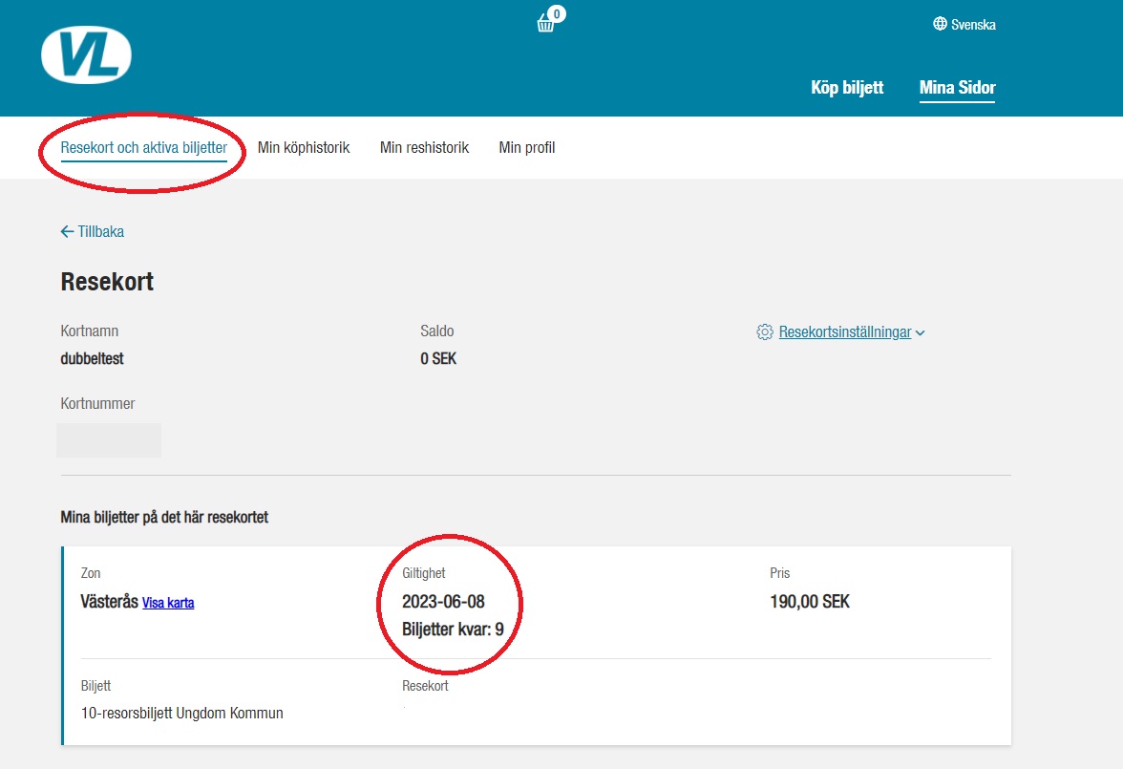Go to Mina Sidor

[957, 88]
